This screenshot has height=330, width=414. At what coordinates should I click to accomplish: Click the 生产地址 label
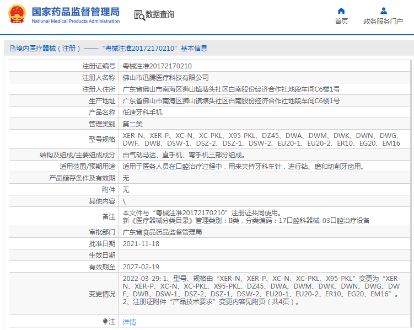102,101
